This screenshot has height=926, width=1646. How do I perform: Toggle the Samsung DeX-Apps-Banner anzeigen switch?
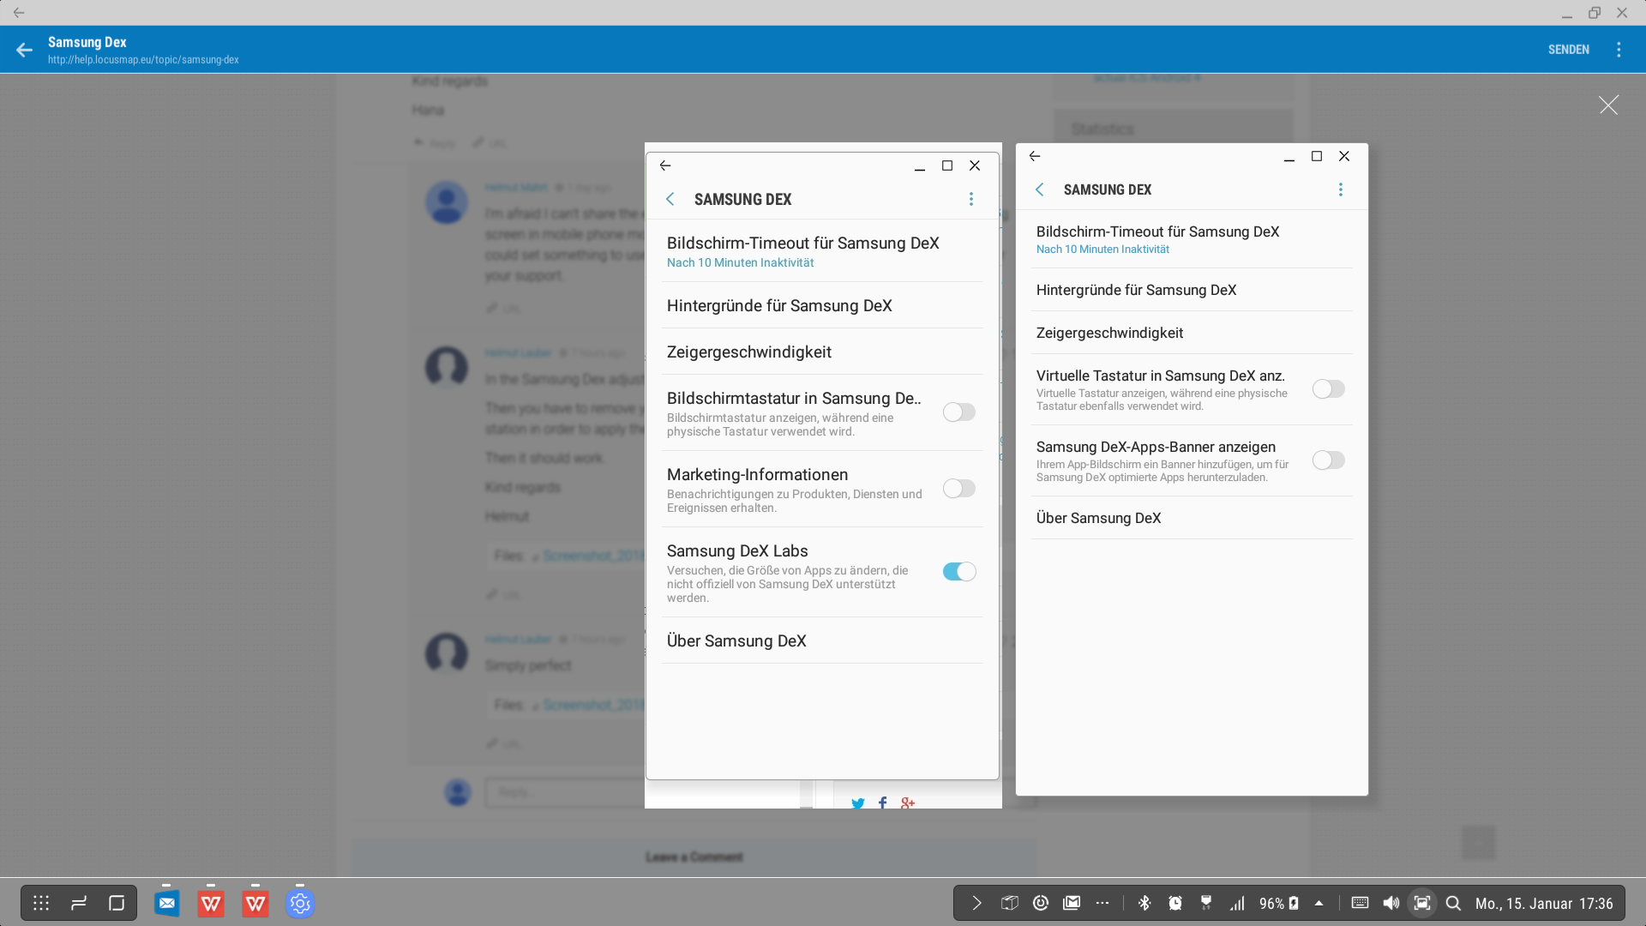point(1328,460)
